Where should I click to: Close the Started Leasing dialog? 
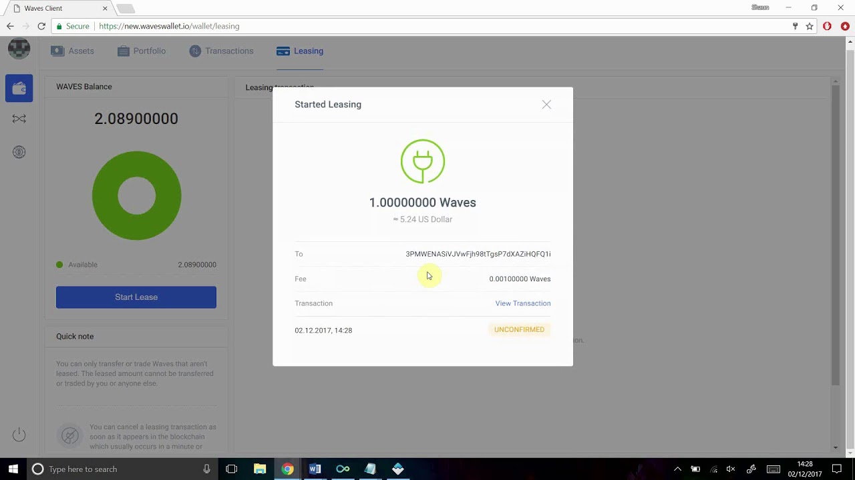pyautogui.click(x=546, y=105)
